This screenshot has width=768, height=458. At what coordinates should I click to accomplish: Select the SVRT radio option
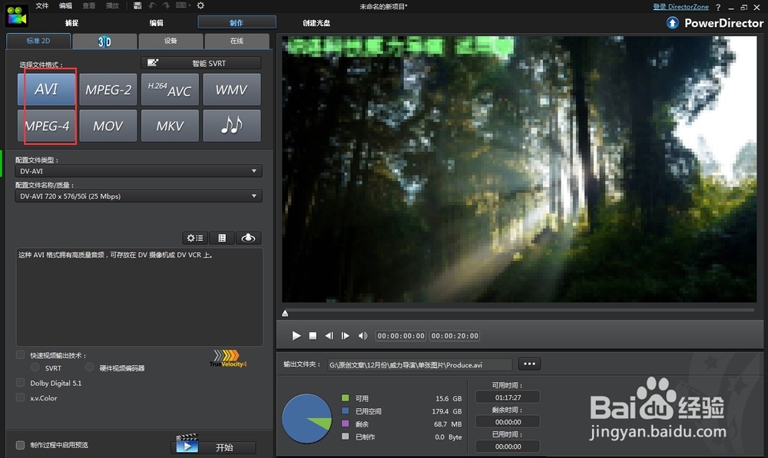[35, 367]
